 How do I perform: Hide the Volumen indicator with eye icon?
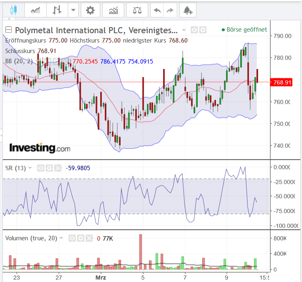click(x=72, y=238)
